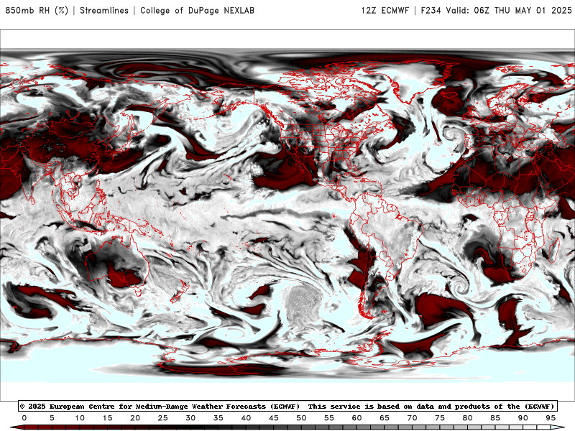575x431 pixels.
Task: Click the light gray colorbar segment below 85
Action: pyautogui.click(x=495, y=427)
